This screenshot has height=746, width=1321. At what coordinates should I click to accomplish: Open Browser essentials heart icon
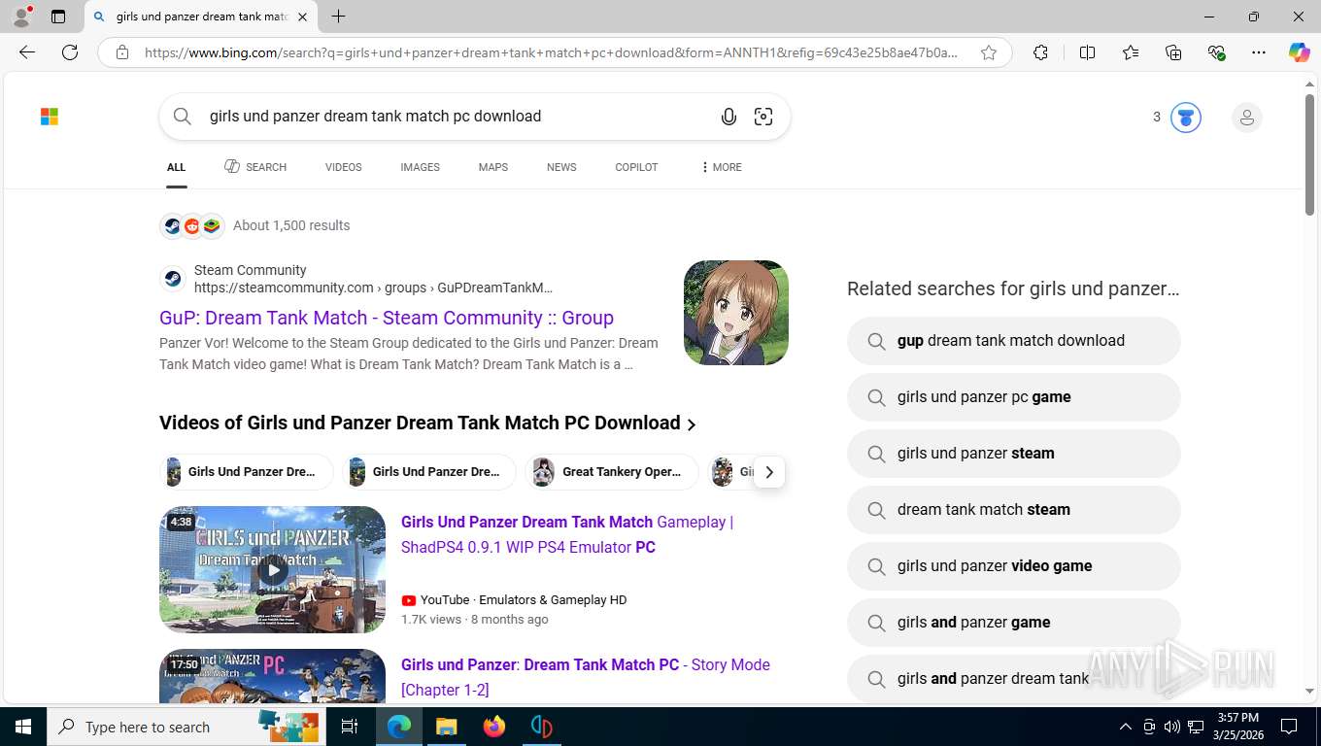[x=1216, y=52]
